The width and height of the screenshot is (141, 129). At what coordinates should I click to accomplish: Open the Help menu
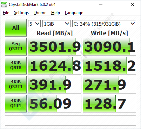[x=55, y=13]
